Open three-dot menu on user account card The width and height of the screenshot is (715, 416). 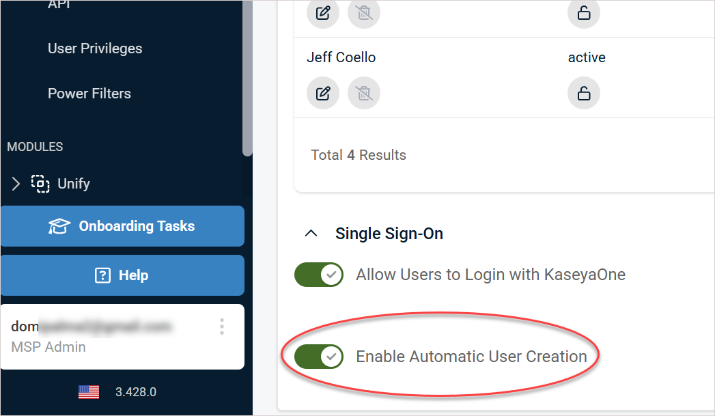222,327
